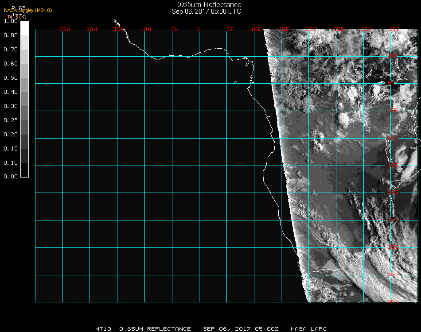The image size is (421, 332).
Task: Click the 15E longitude label
Action: pyautogui.click(x=284, y=29)
